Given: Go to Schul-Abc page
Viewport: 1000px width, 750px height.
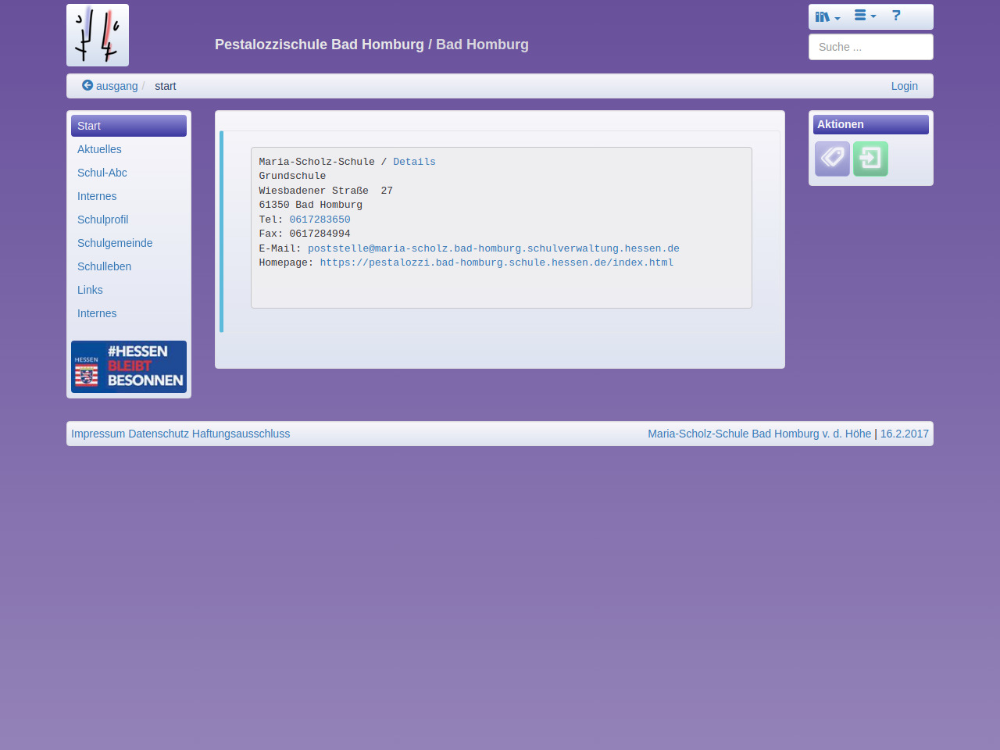Looking at the screenshot, I should coord(102,173).
